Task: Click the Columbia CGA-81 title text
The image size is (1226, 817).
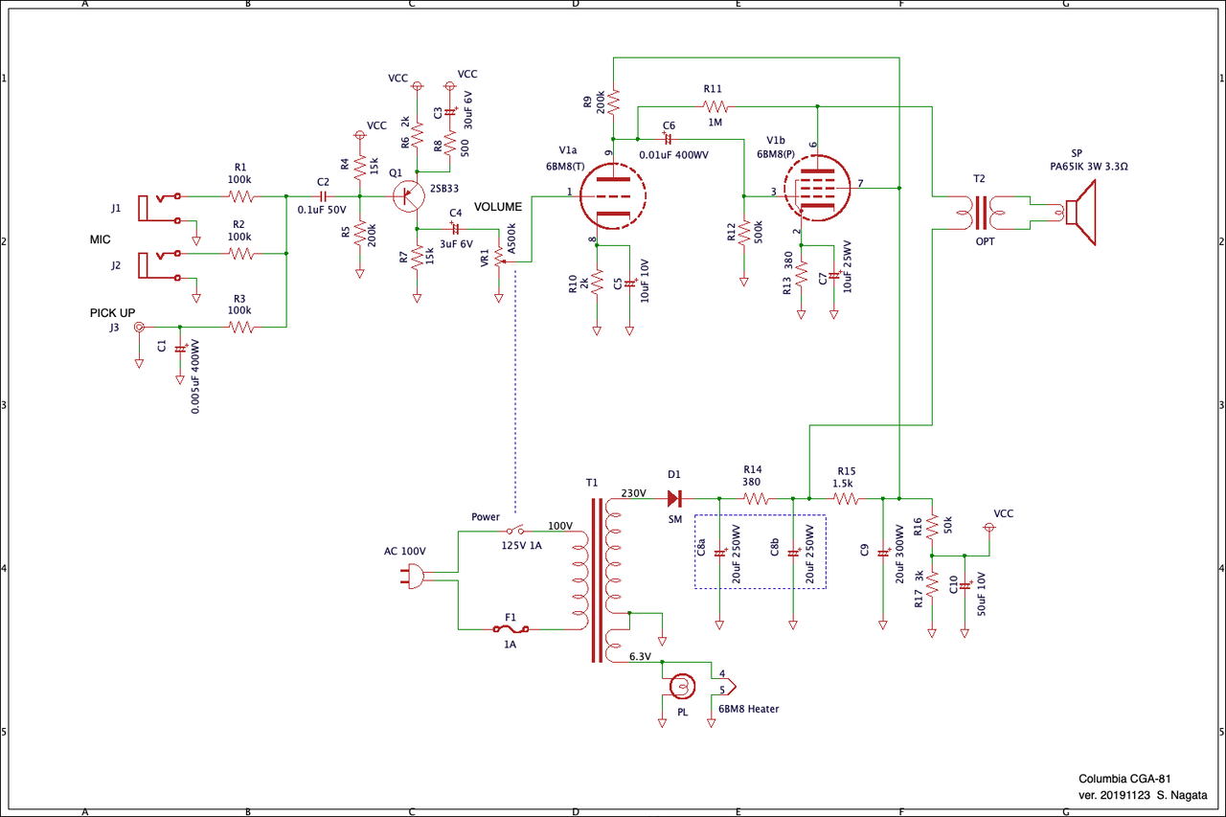Action: [x=1124, y=779]
